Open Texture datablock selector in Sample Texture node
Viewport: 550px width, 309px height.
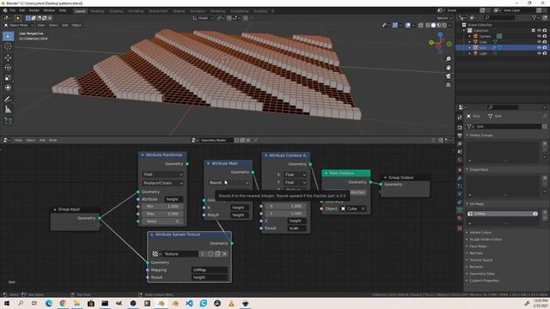(156, 254)
